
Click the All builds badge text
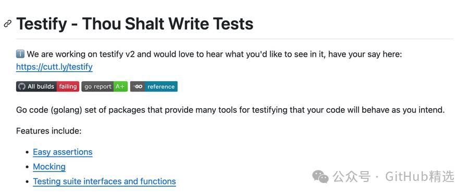point(41,87)
